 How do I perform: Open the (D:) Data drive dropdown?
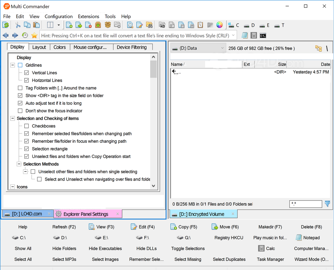[198, 48]
